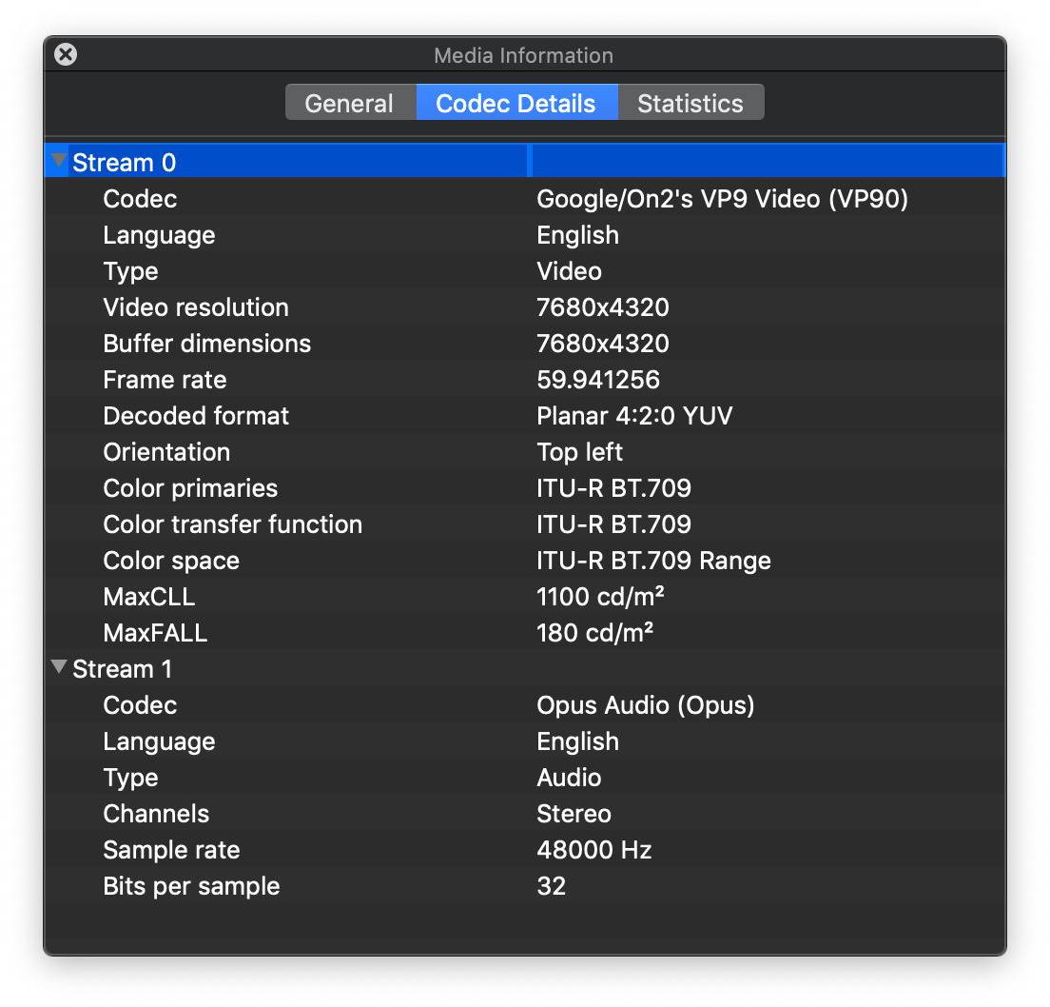
Task: Open the Statistics tab
Action: [x=690, y=103]
